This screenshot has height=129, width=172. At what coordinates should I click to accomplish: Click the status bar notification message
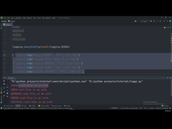click(x=38, y=108)
